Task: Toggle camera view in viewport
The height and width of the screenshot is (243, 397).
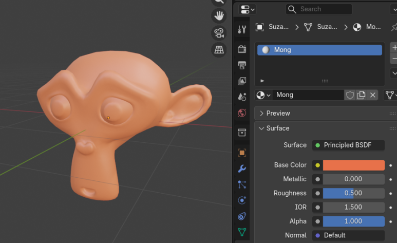Action: 219,33
